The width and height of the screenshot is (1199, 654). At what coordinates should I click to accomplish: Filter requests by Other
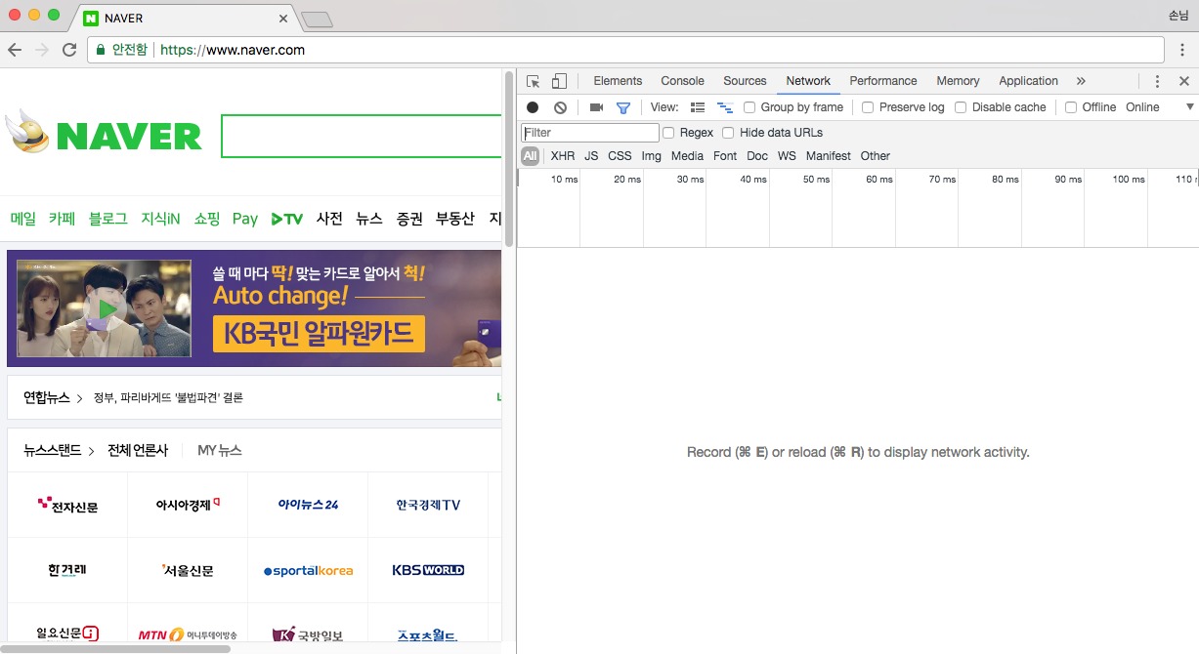[x=876, y=156]
